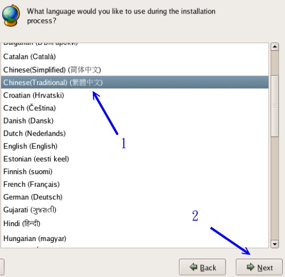Image resolution: width=285 pixels, height=277 pixels.
Task: Select Catalan (Català) from the list
Action: pos(135,57)
